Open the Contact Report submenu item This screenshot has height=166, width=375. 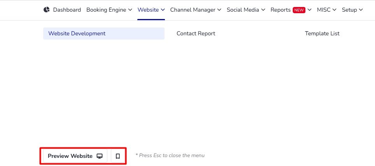click(x=196, y=34)
